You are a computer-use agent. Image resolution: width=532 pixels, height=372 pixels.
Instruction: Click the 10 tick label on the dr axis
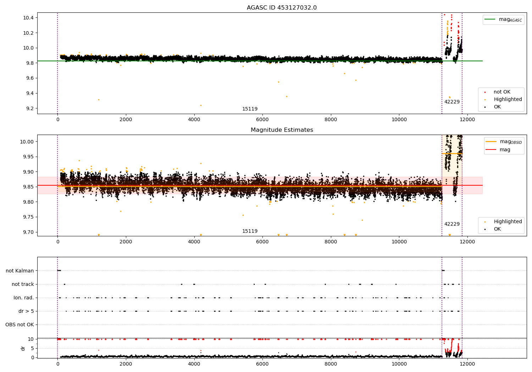(31, 339)
